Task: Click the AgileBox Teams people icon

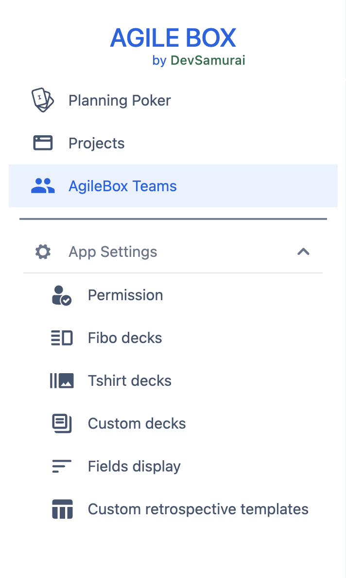Action: [43, 186]
